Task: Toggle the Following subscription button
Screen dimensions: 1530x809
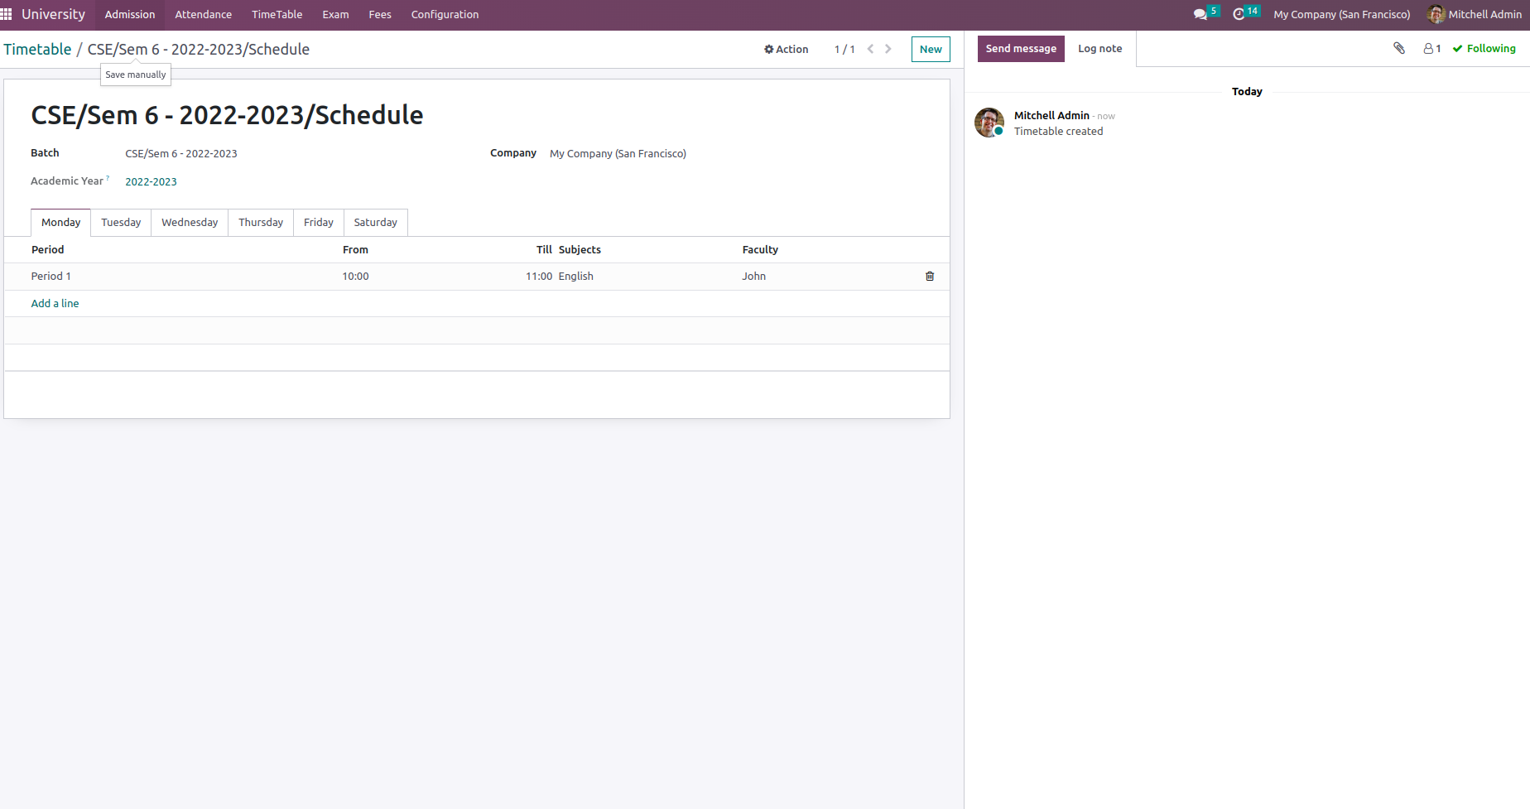Action: 1484,49
